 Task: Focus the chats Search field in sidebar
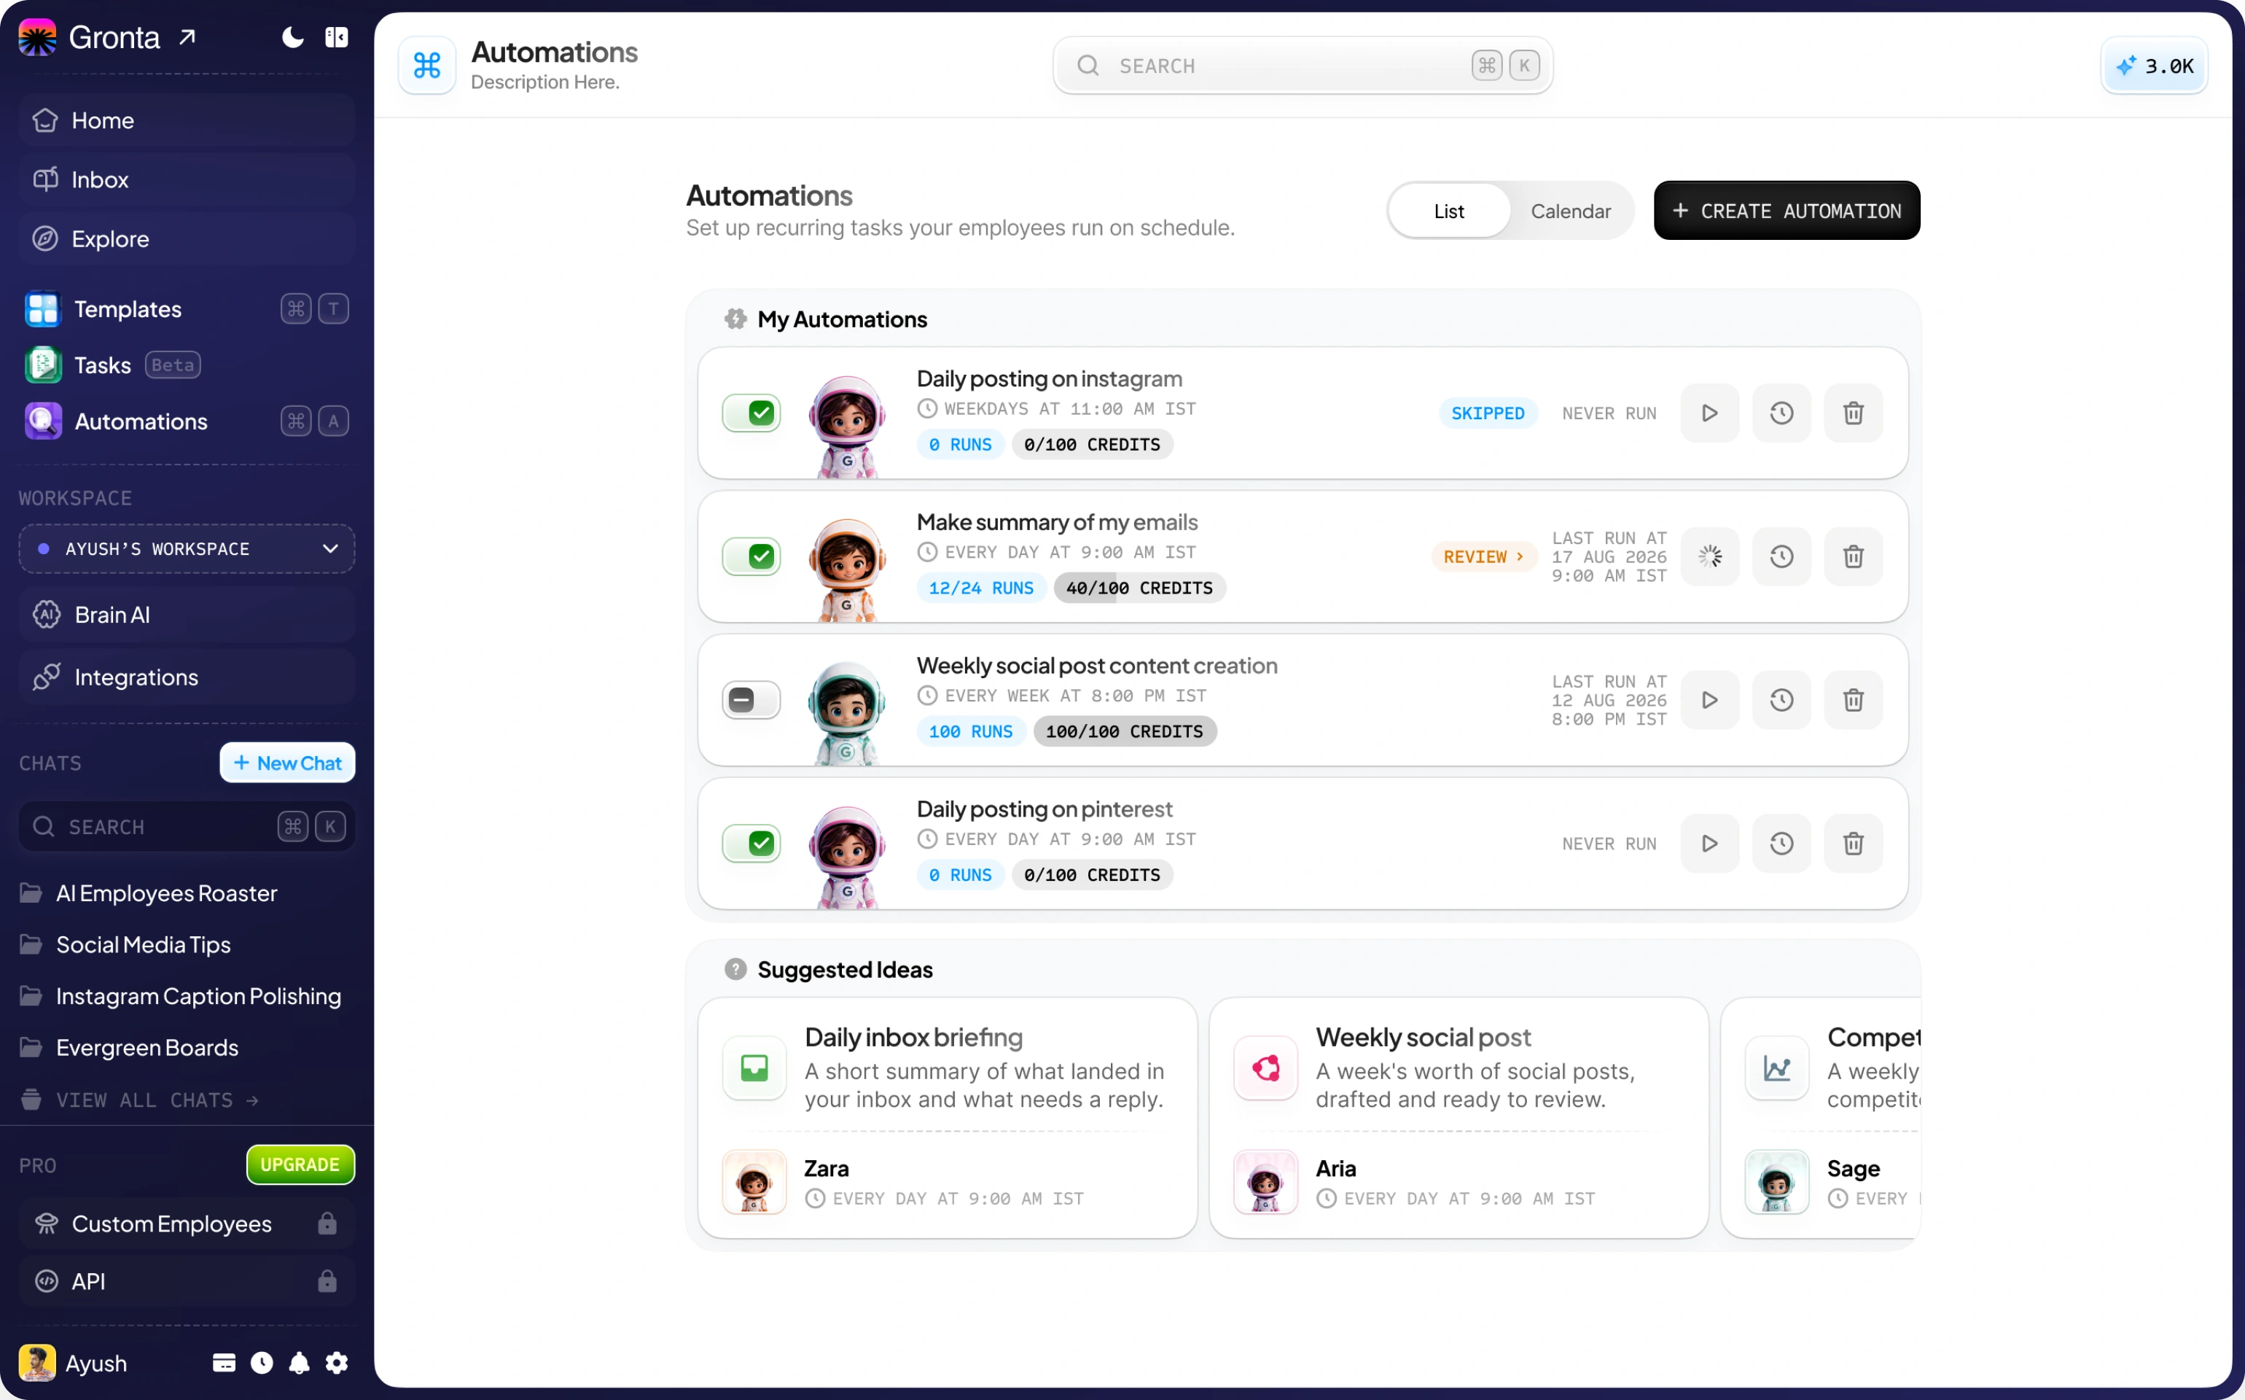click(187, 827)
